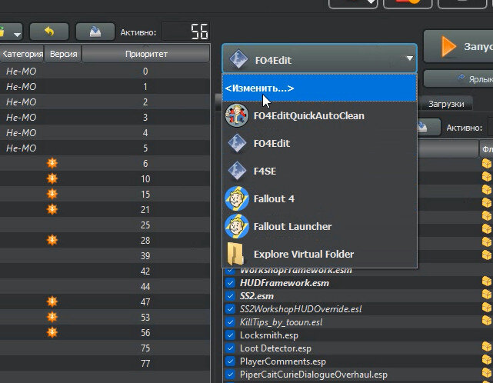Click the conflict star icon at priority 56
This screenshot has height=383, width=493.
click(52, 332)
